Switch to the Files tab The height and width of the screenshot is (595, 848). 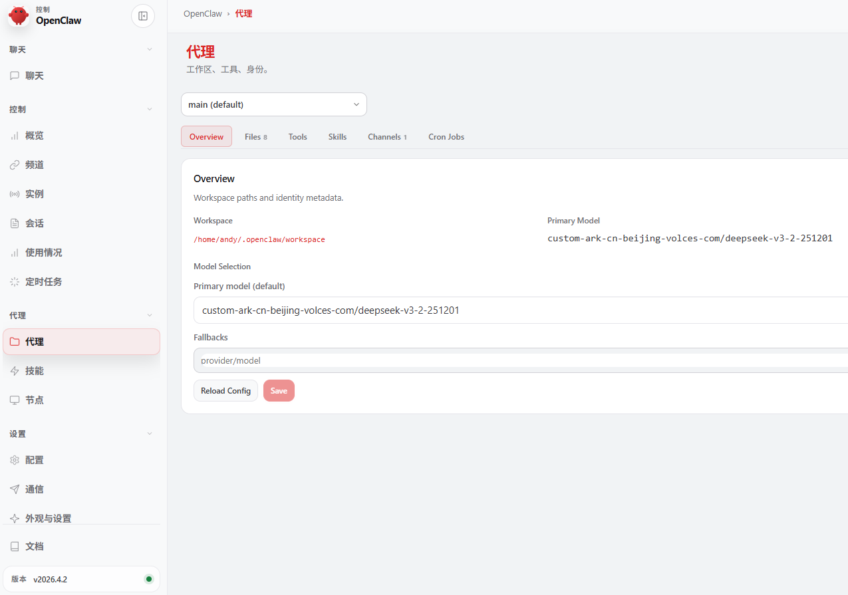coord(255,137)
